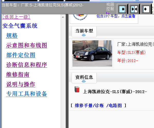Click 上海凯迪拉克-SLS(赛威)-2012- entry
This screenshot has height=128, width=154.
click(115, 92)
